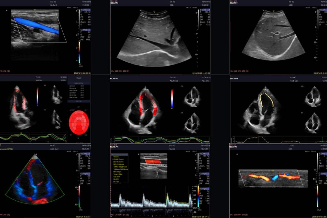Select the ED thumbnail in the center cardiac panel
Image resolution: width=327 pixels, height=218 pixels.
coord(192,96)
